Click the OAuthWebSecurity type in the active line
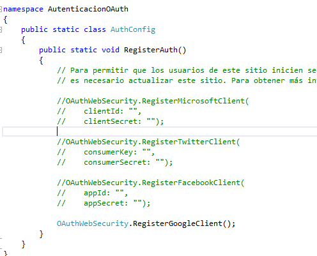This screenshot has height=256, width=317. [x=93, y=223]
